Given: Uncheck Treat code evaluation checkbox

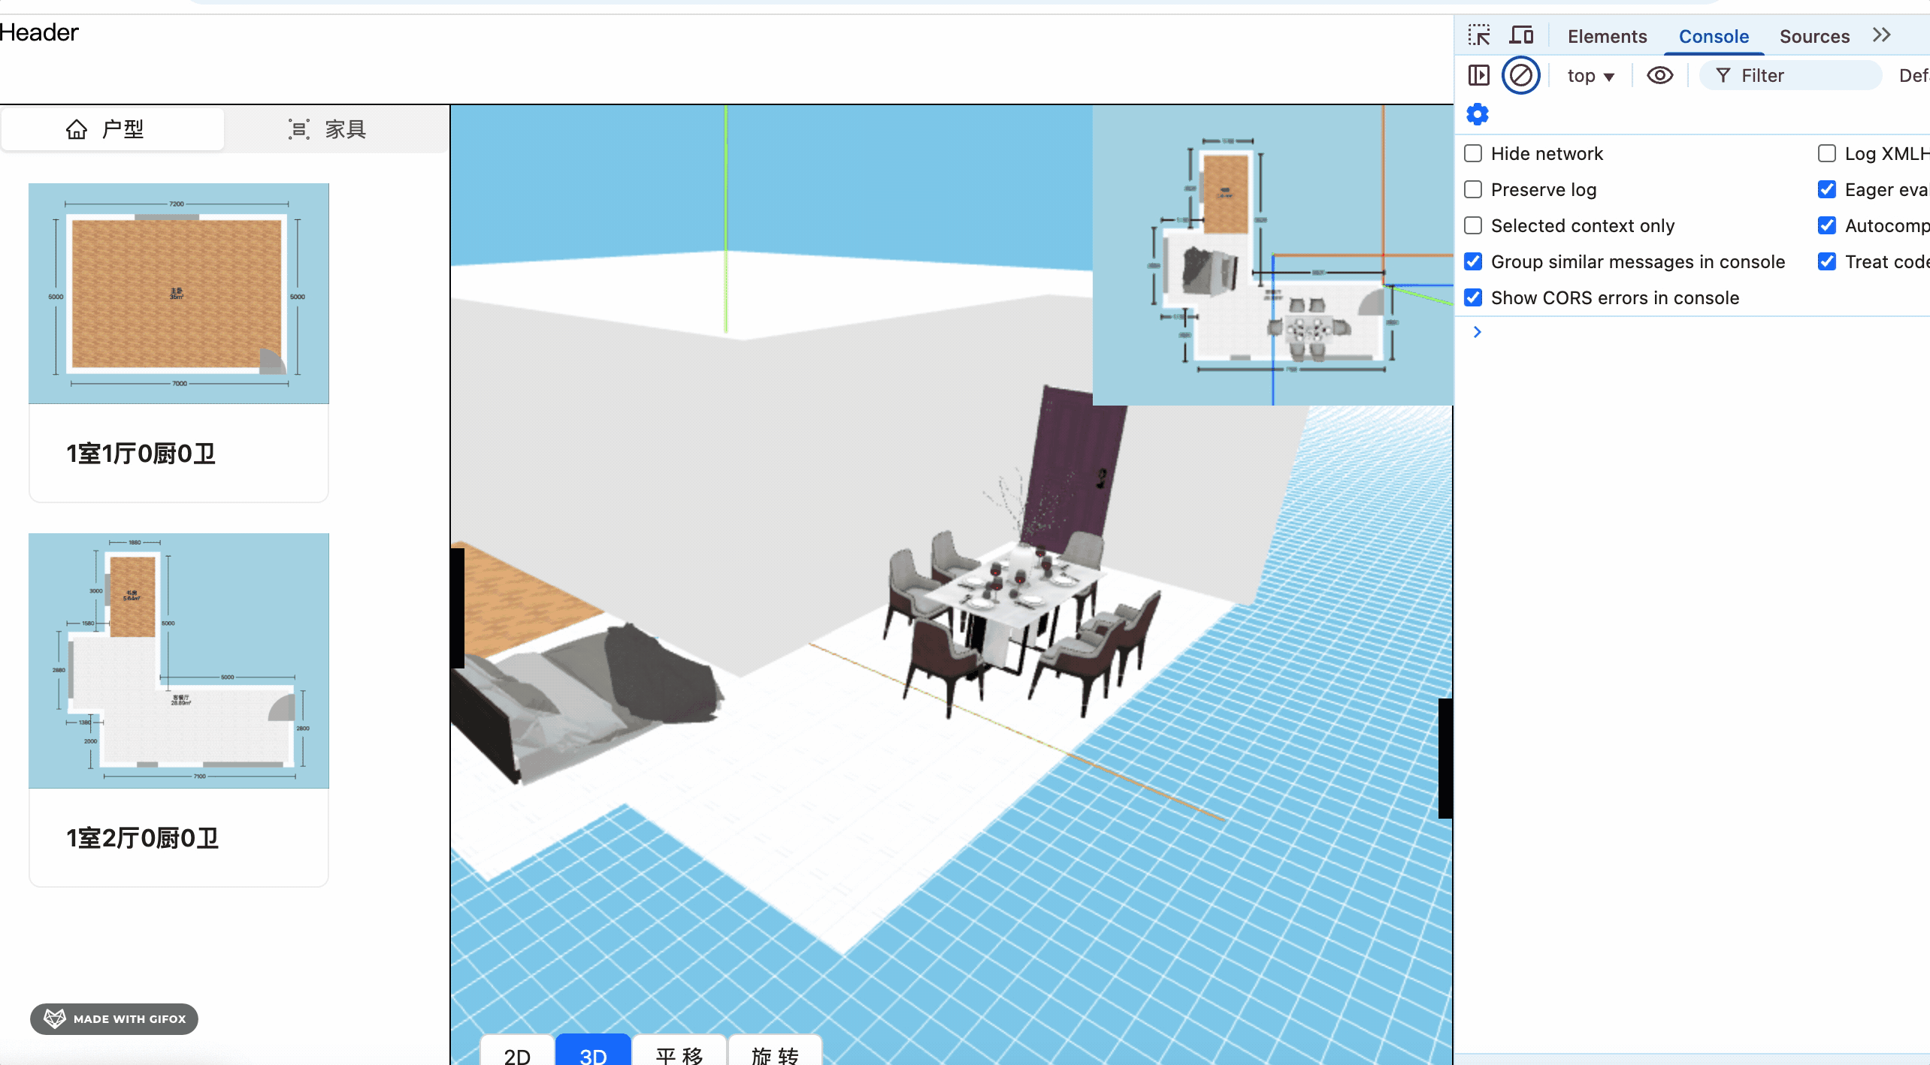Looking at the screenshot, I should click(x=1827, y=261).
